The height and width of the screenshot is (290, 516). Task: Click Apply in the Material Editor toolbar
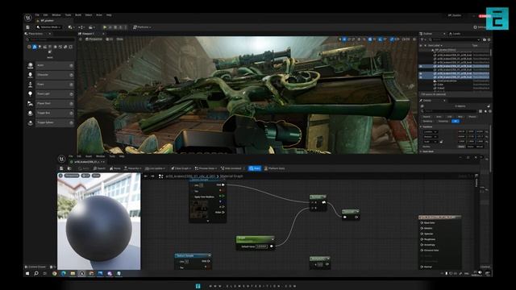pos(84,168)
